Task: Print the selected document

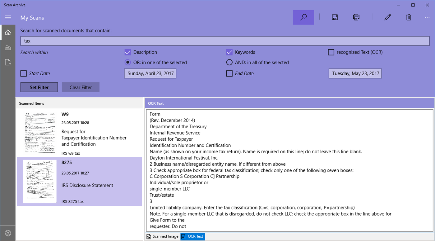Action: click(x=356, y=17)
